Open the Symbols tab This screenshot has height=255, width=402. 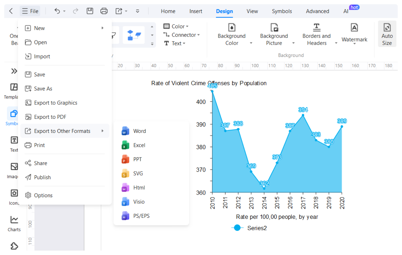click(x=282, y=11)
